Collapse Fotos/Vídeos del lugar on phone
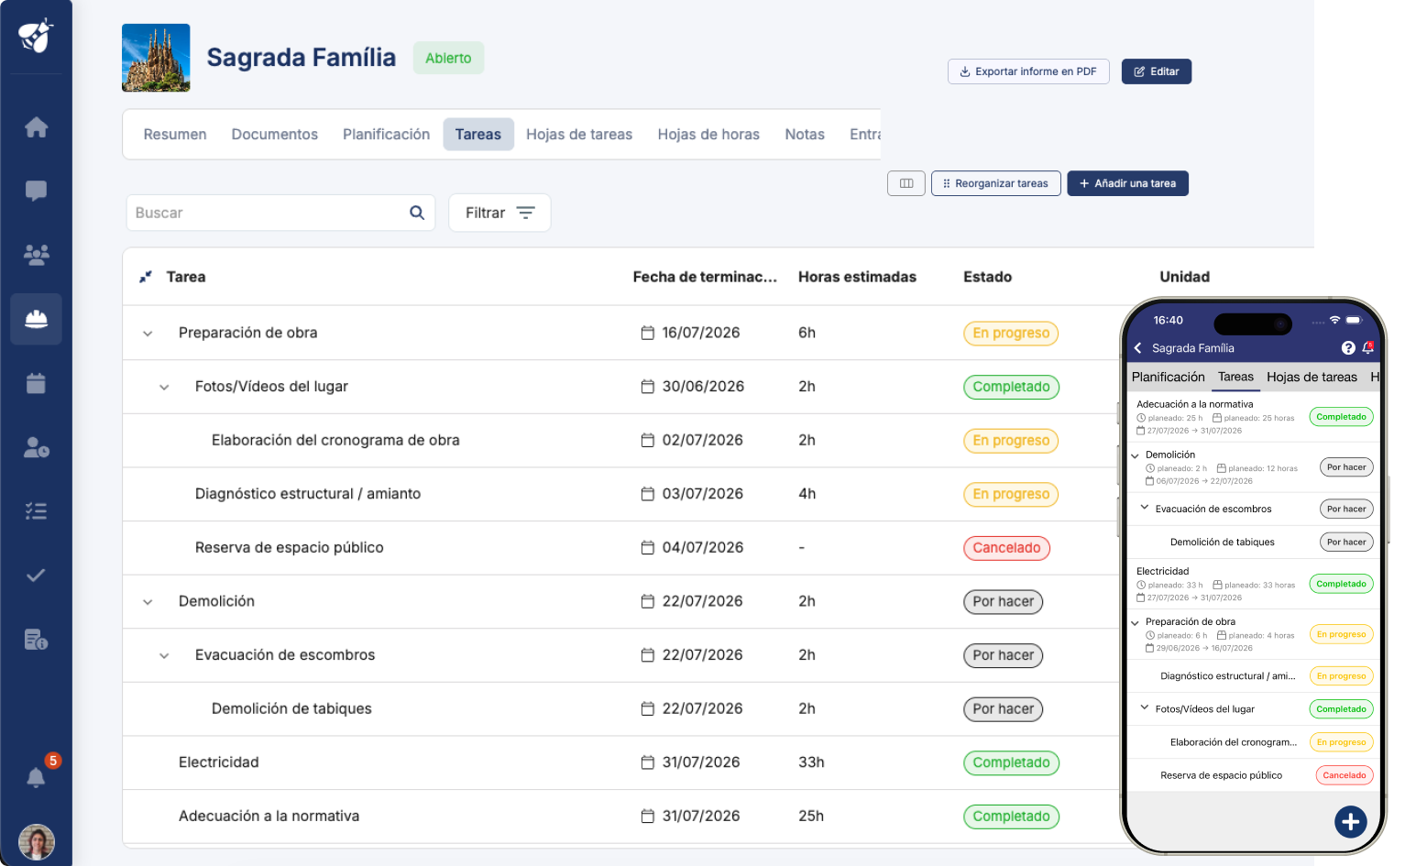1416x866 pixels. coord(1144,707)
